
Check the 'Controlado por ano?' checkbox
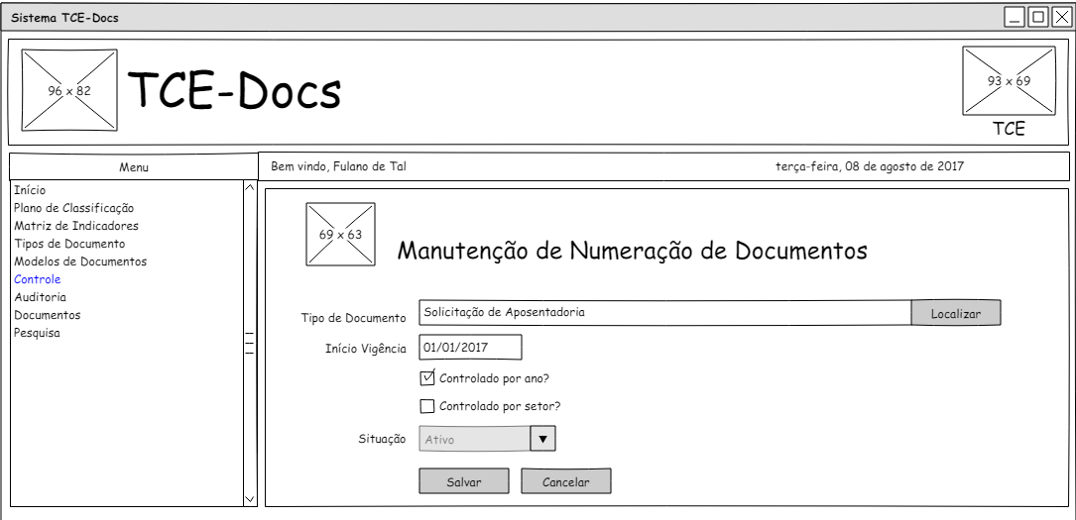[428, 377]
